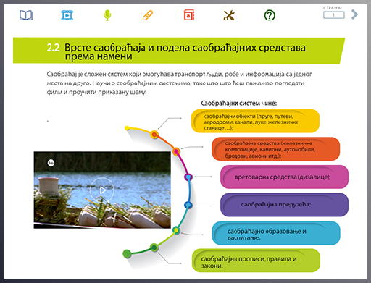Viewport: 371px width, 283px height.
Task: Open the book reading icon
Action: [26, 15]
